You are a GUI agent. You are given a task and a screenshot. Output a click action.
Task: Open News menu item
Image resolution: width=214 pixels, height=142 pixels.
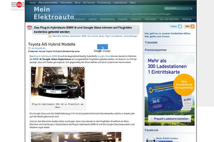pos(133,2)
